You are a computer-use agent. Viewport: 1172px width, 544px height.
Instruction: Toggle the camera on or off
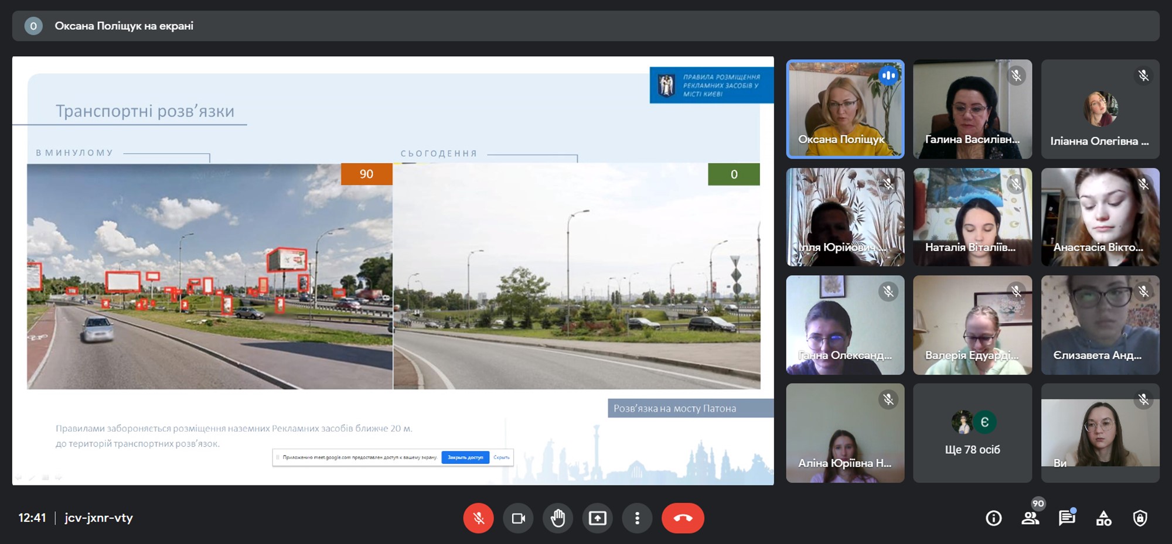point(518,518)
